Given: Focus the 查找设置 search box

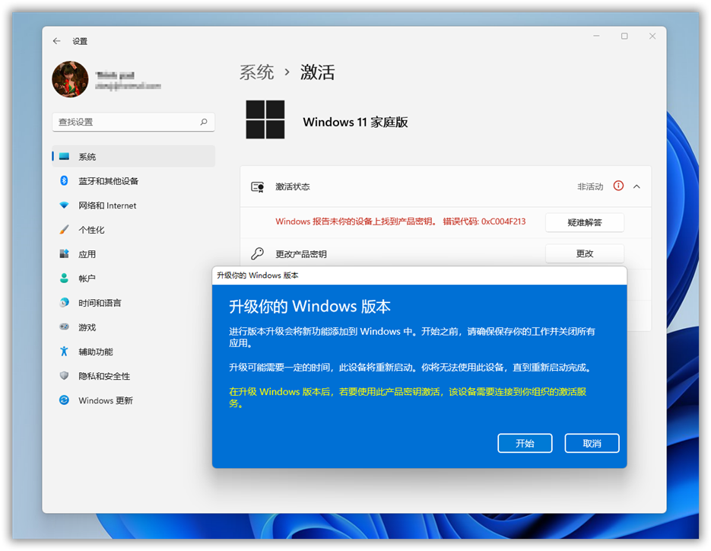Looking at the screenshot, I should coord(133,122).
